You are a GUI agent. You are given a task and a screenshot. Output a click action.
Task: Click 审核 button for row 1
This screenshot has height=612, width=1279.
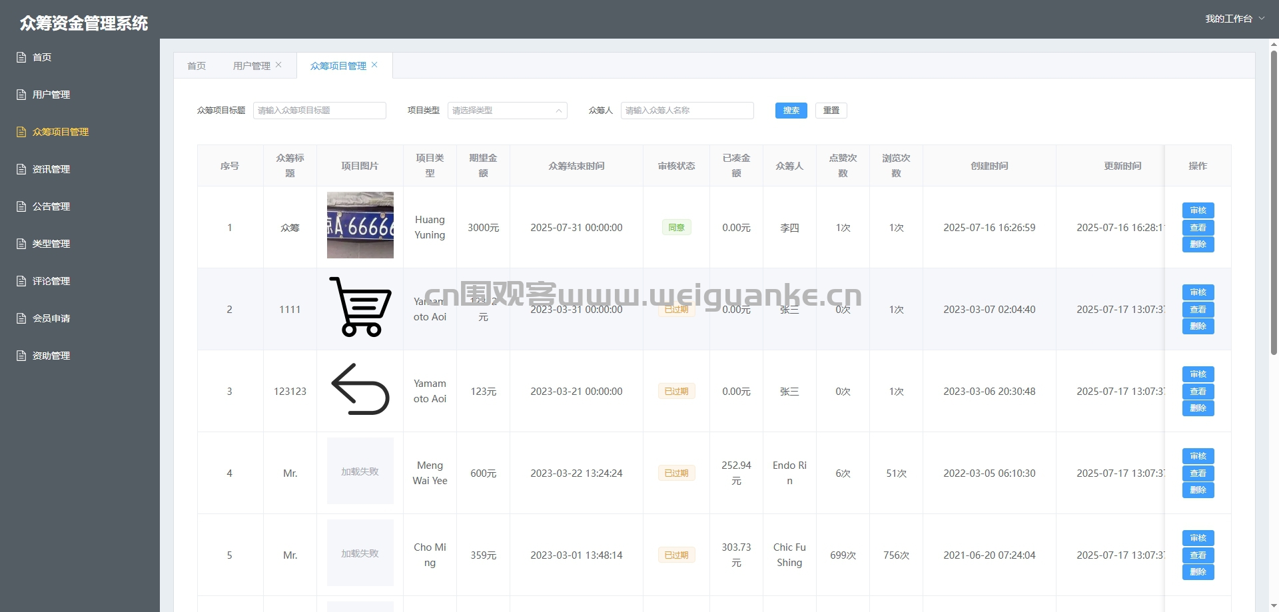pos(1198,210)
